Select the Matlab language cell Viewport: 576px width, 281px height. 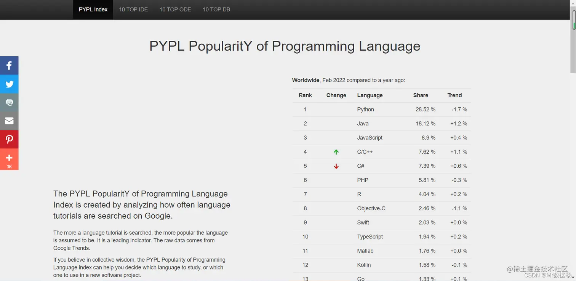[365, 251]
